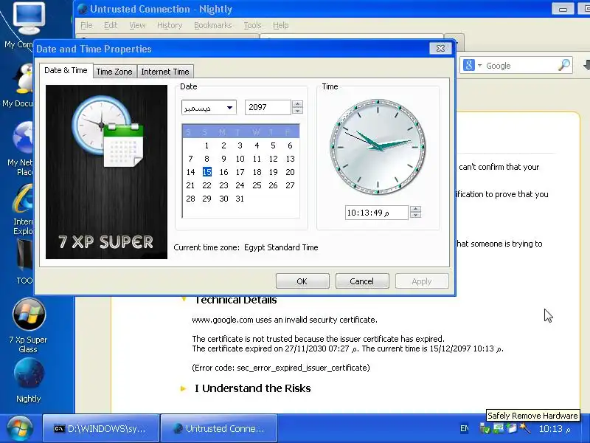Decrease the time with the down spinner
The width and height of the screenshot is (590, 443).
click(415, 216)
